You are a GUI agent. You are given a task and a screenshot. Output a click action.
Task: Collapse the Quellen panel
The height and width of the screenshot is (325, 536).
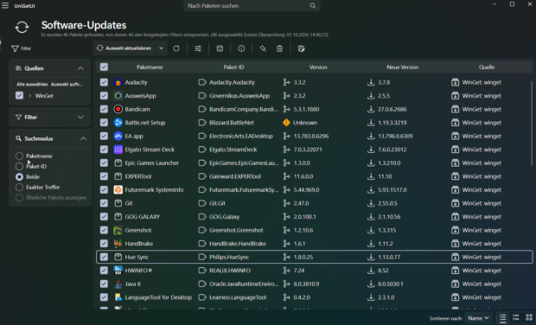point(80,68)
